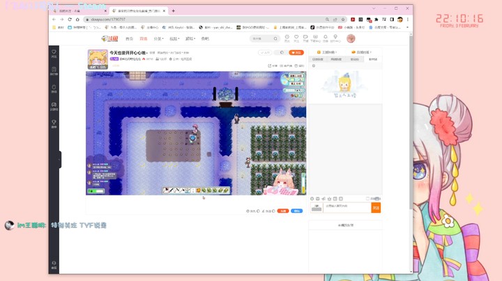This screenshot has width=502, height=281.
Task: Open the puzzle-piece Extensions menu
Action: point(376,19)
